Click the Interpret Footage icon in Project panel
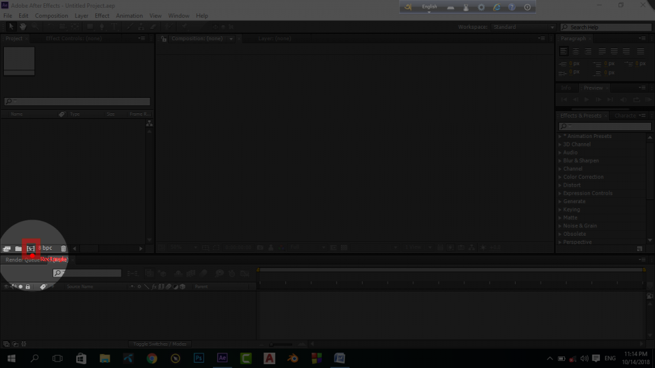Viewport: 655px width, 368px height. [x=6, y=249]
